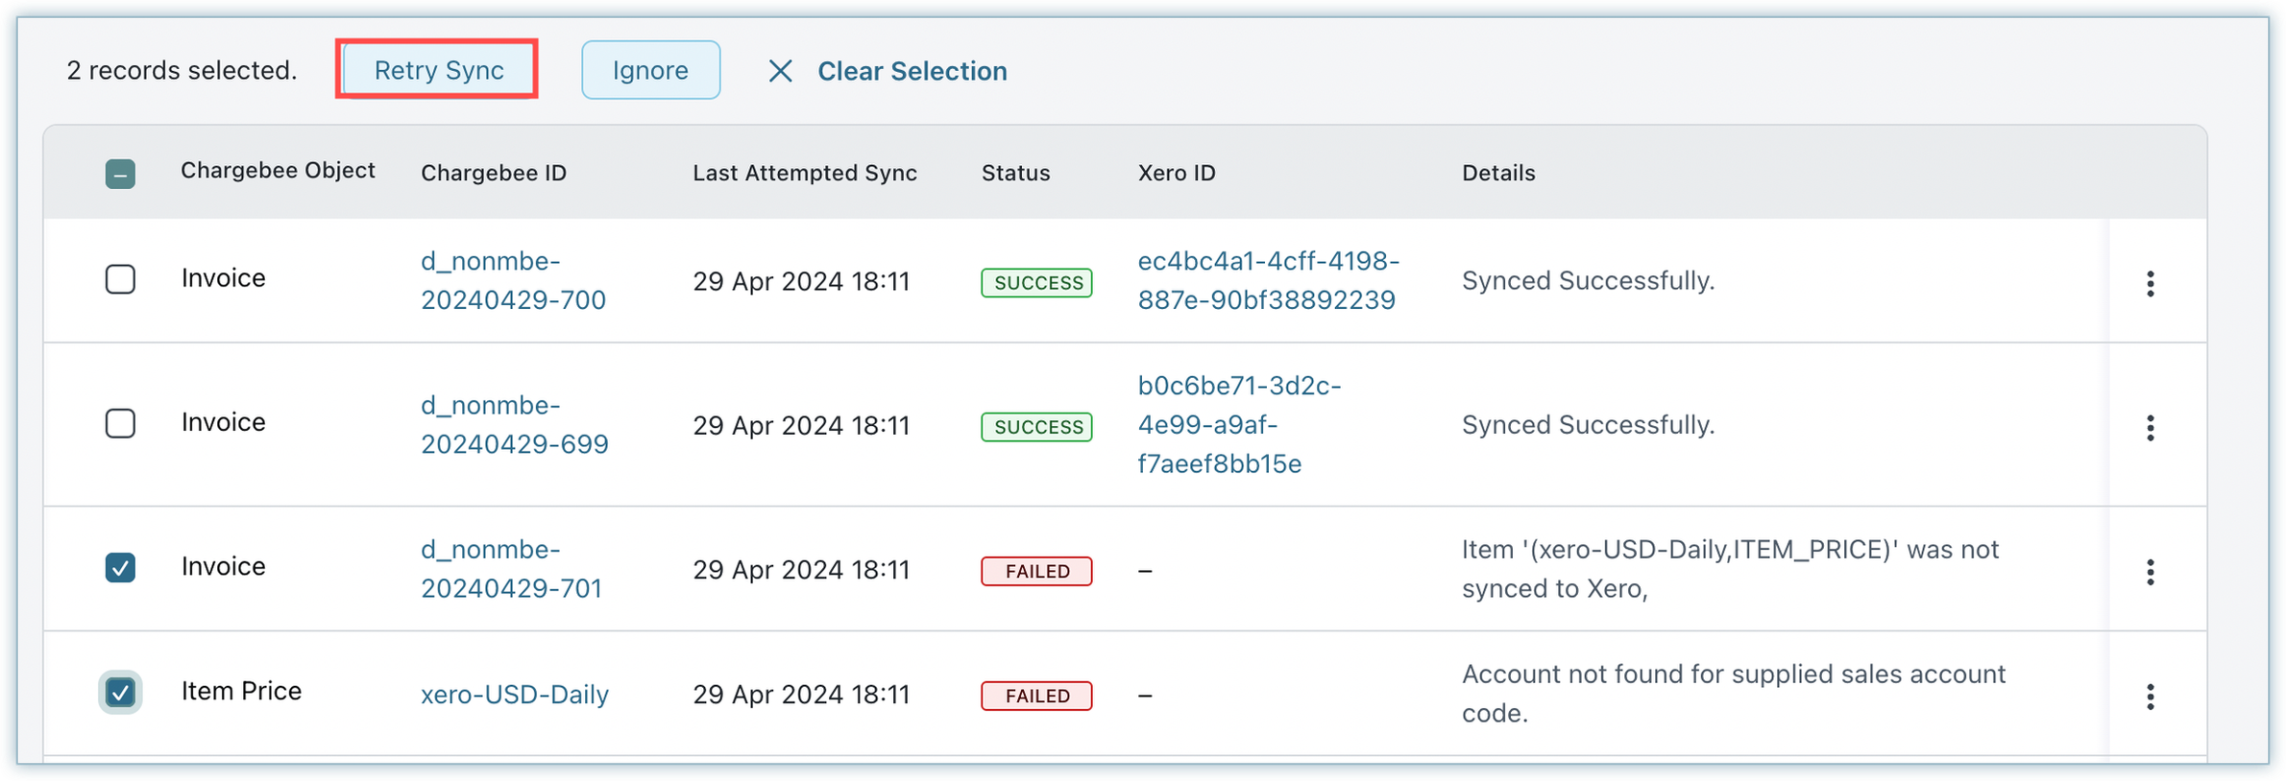The height and width of the screenshot is (781, 2286).
Task: Open Chargebee ID link d_nonmbe-20240429-699
Action: [514, 424]
